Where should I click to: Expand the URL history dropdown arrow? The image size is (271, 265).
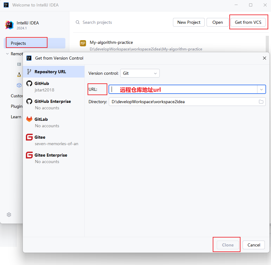[x=261, y=90]
